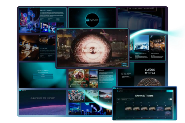Click the teal back pill above the Shows & Tickets page
185x123 pixels.
click(114, 88)
